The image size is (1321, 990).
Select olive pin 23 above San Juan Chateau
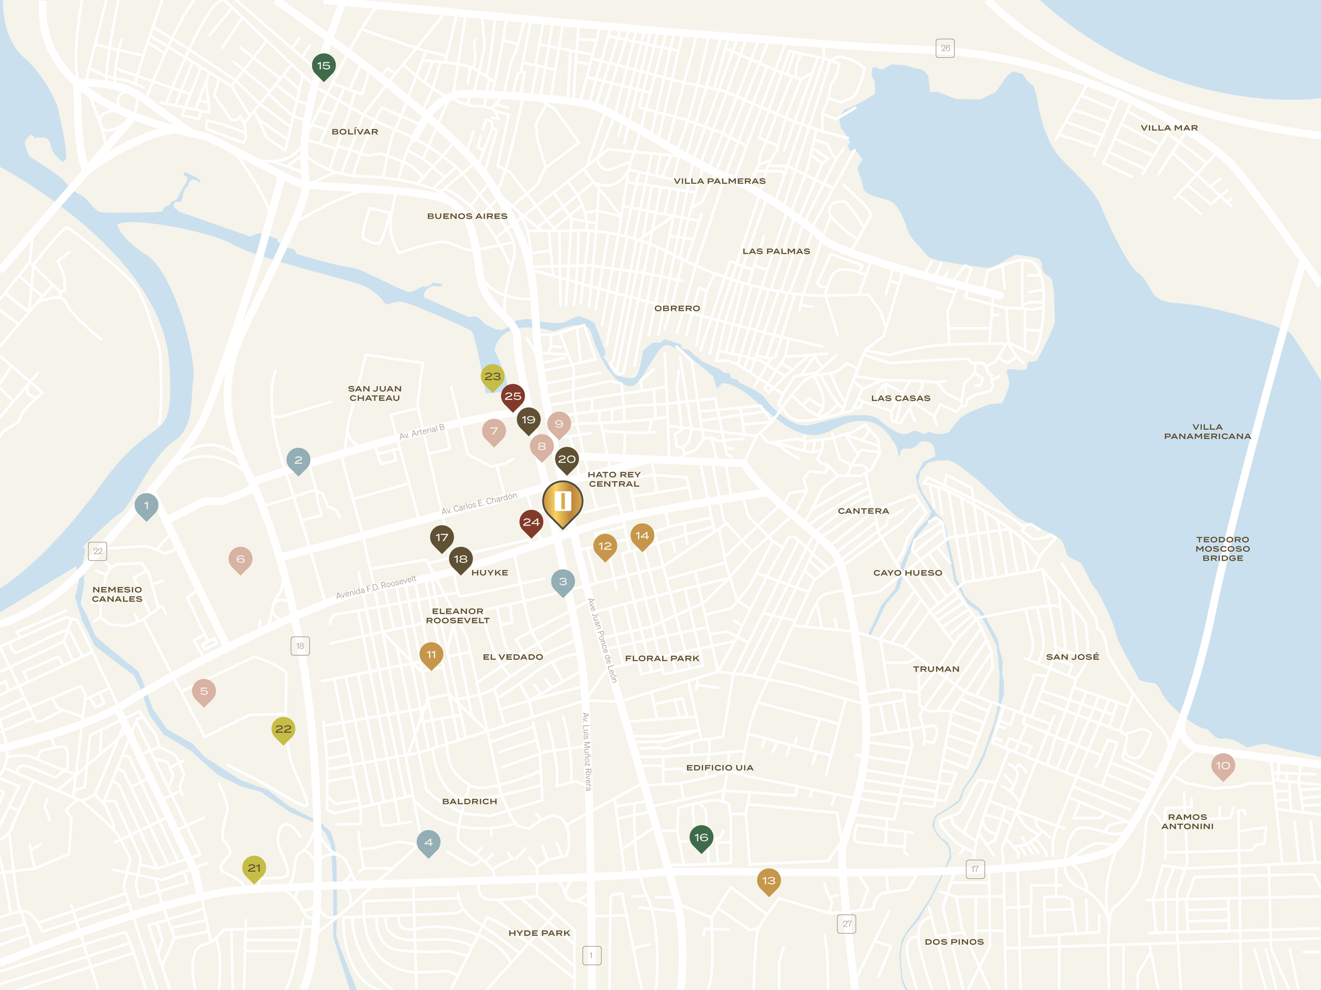click(492, 376)
